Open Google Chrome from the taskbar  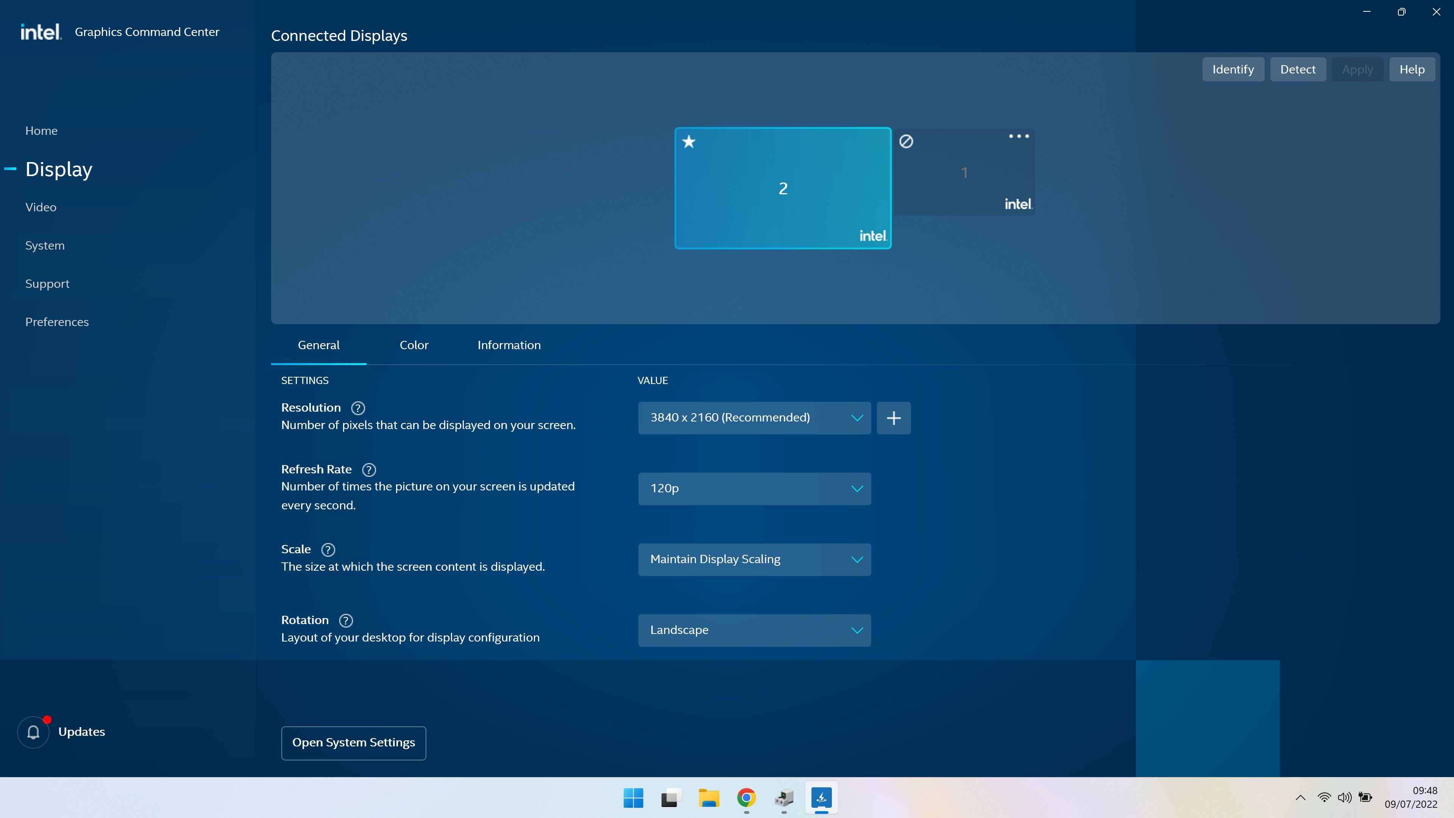746,798
